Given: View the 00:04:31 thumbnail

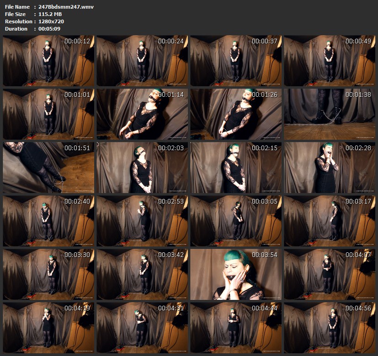Looking at the screenshot, I should click(x=142, y=328).
